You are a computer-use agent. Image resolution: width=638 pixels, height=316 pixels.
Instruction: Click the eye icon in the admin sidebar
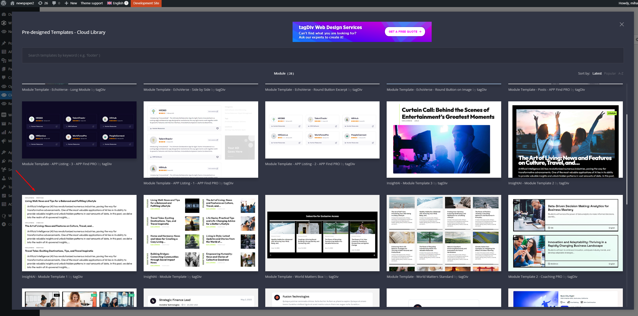[4, 23]
